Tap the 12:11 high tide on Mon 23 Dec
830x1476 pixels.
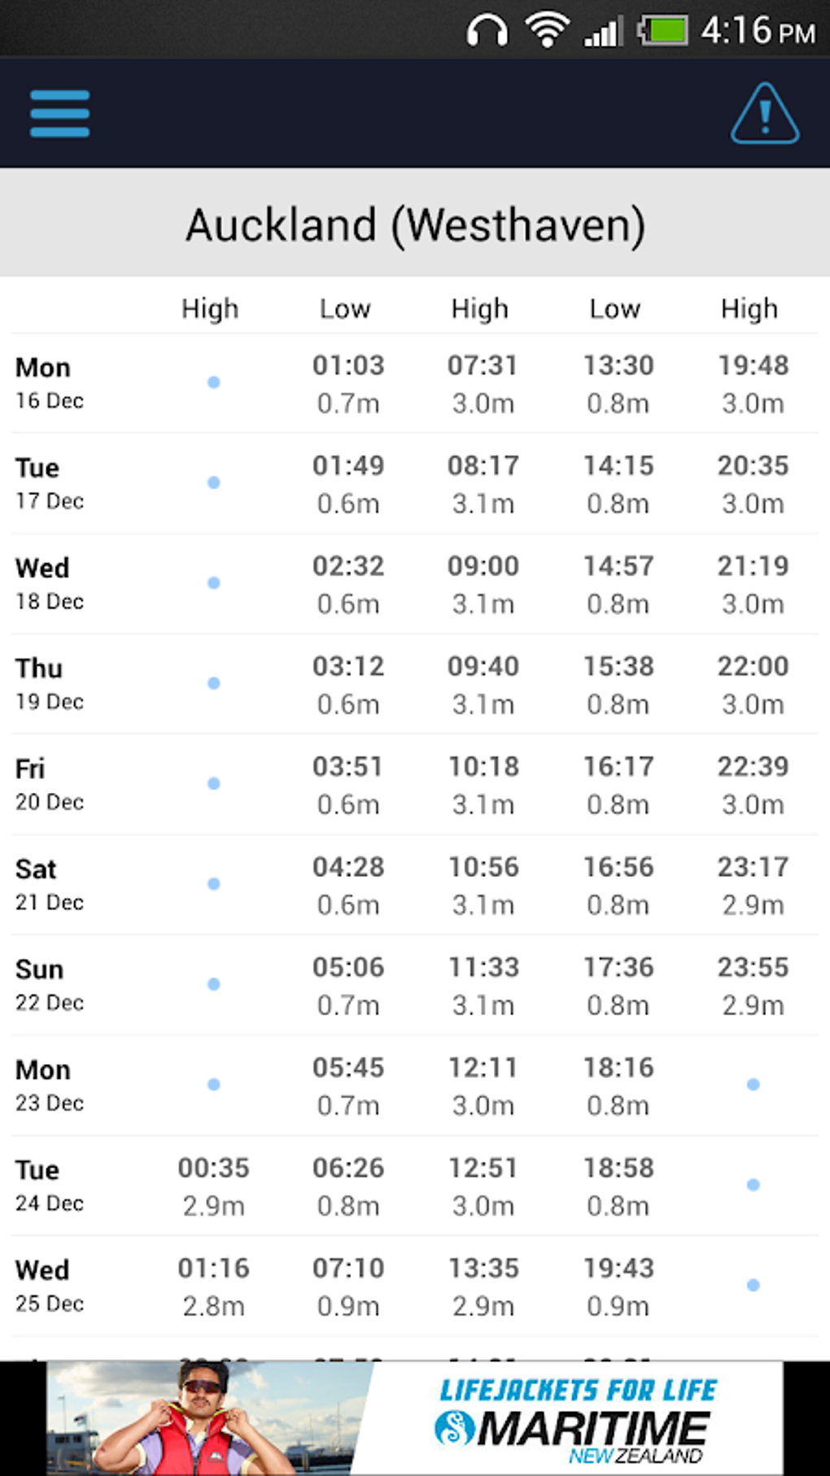483,1084
